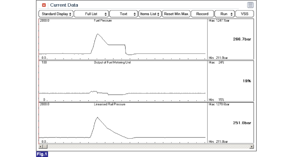
Task: Expand the Full List dropdown
Action: click(x=91, y=14)
